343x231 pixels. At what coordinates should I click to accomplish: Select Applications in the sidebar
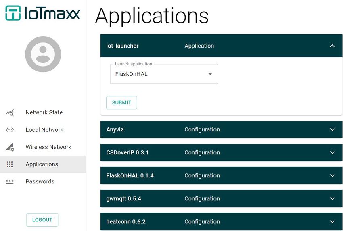pyautogui.click(x=43, y=164)
